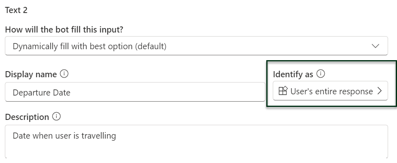Screen dimensions: 397x163
Task: Click the Display name info icon
Action: click(64, 74)
